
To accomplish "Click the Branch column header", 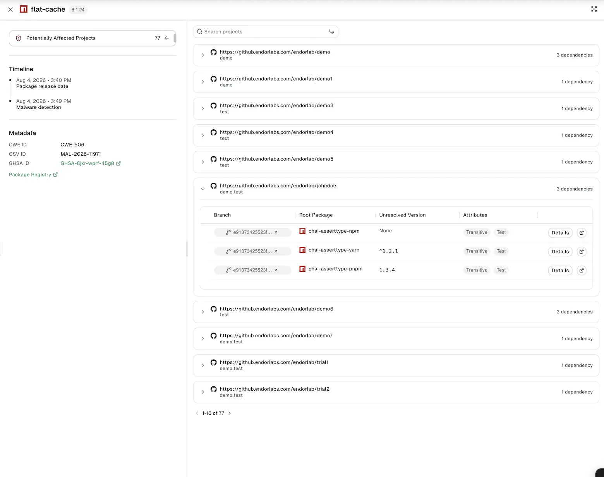I will [222, 215].
